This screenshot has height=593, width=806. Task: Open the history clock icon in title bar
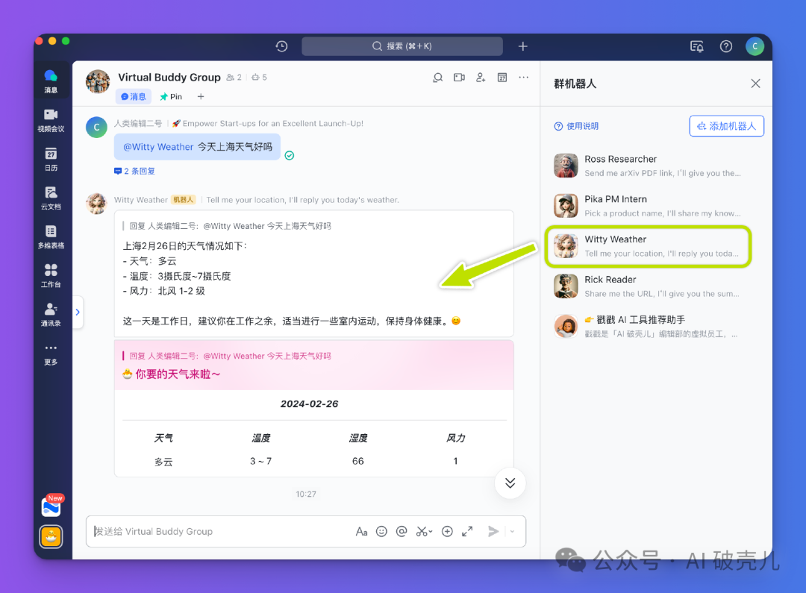(x=281, y=46)
